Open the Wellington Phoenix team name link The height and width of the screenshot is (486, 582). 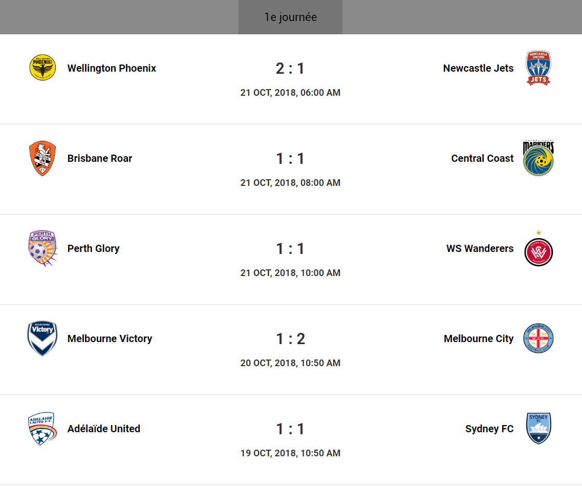click(x=112, y=68)
